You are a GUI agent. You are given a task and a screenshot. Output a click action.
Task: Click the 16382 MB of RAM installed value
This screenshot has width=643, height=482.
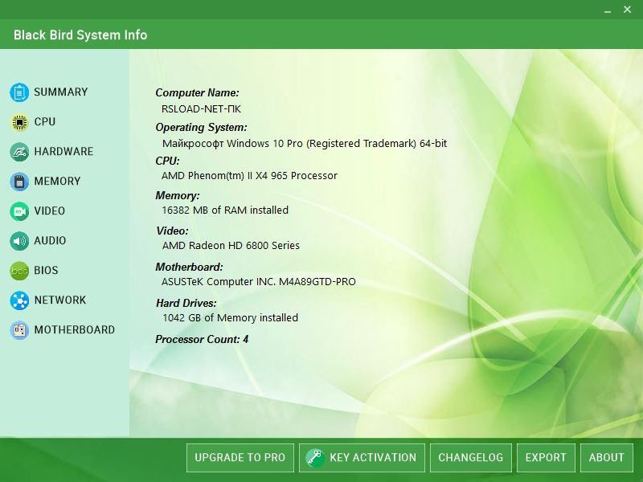coord(225,210)
